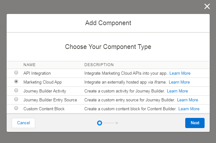Open Learn More for Custom Content Block
The width and height of the screenshot is (216, 143).
tap(189, 109)
